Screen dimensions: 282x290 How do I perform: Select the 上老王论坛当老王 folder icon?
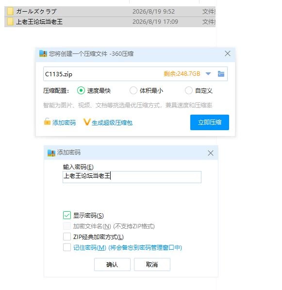tap(10, 22)
